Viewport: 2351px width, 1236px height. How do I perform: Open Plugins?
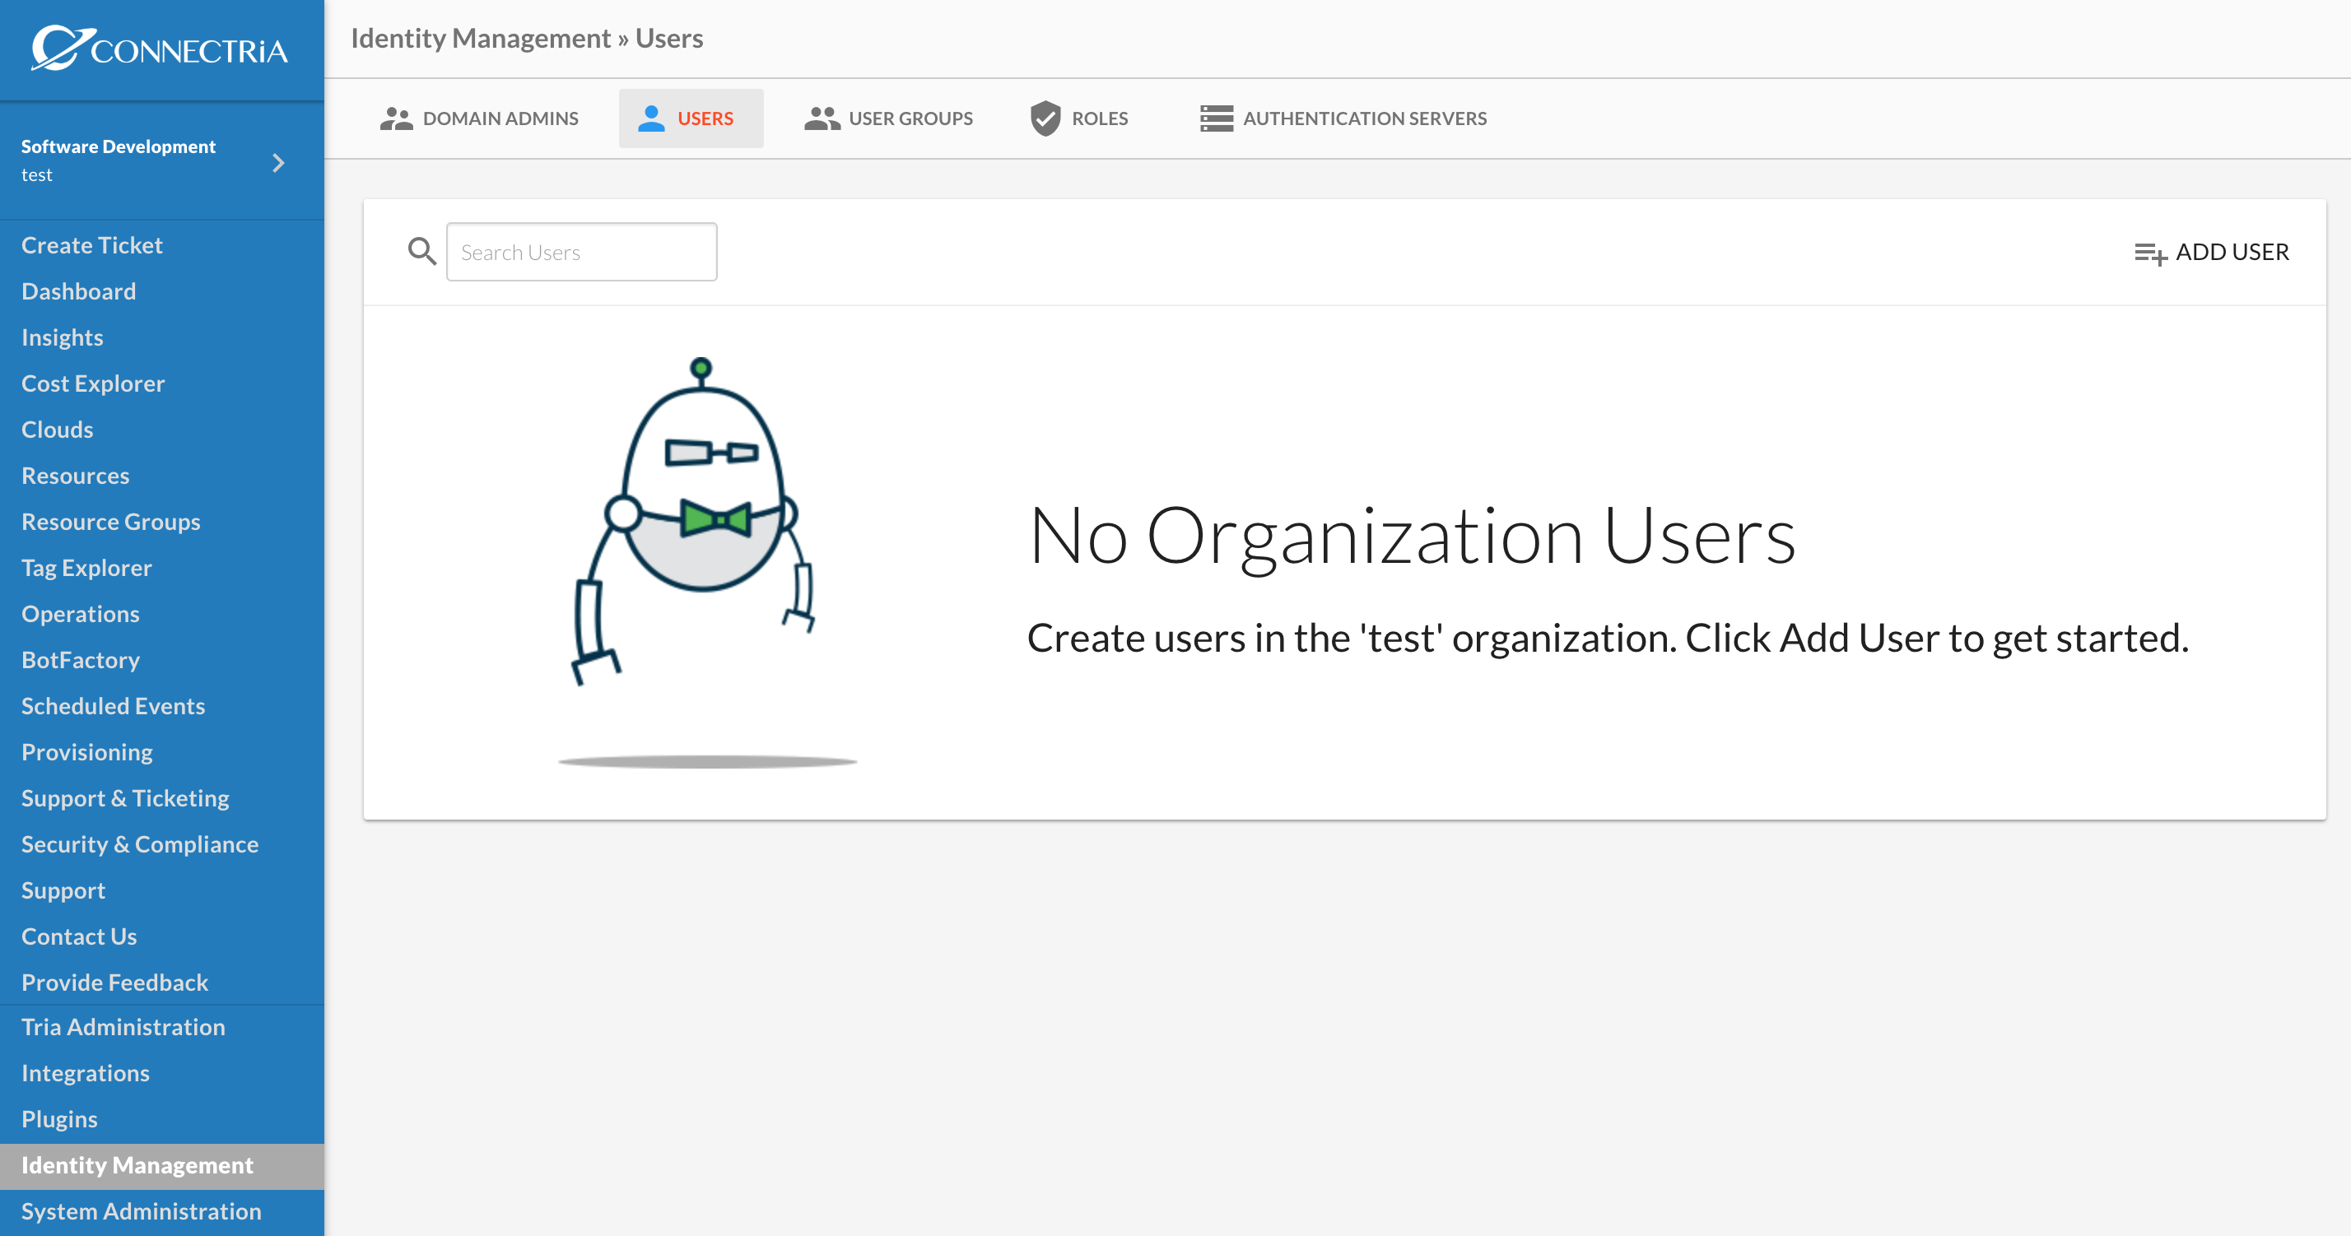pyautogui.click(x=59, y=1119)
